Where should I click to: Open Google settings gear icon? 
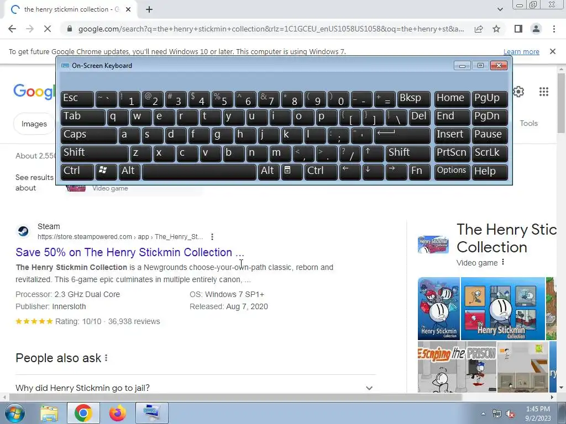click(x=518, y=92)
